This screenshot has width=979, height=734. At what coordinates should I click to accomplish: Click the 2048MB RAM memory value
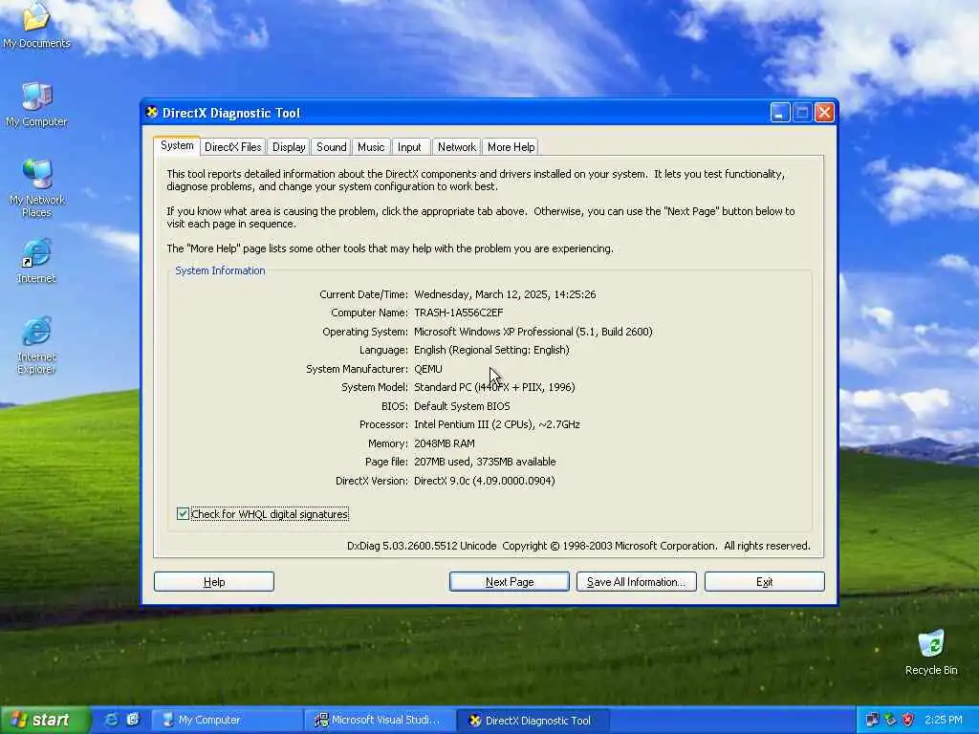pos(444,443)
